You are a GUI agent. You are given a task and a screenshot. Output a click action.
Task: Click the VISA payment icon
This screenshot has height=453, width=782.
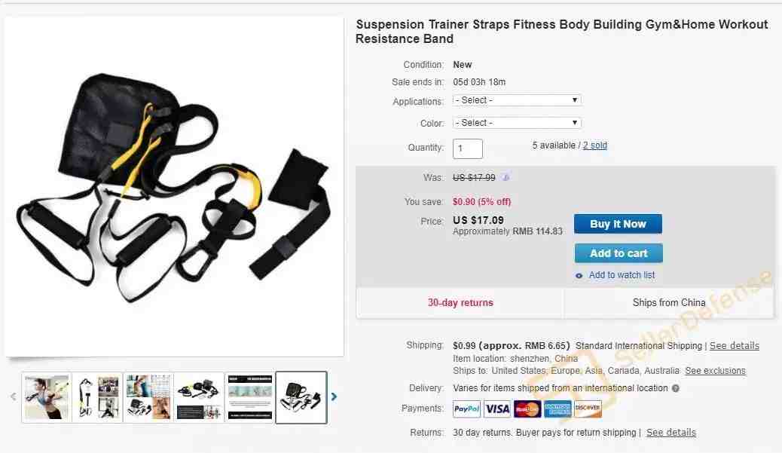coord(497,409)
